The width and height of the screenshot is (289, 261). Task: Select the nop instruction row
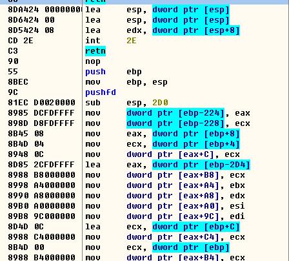click(144, 61)
